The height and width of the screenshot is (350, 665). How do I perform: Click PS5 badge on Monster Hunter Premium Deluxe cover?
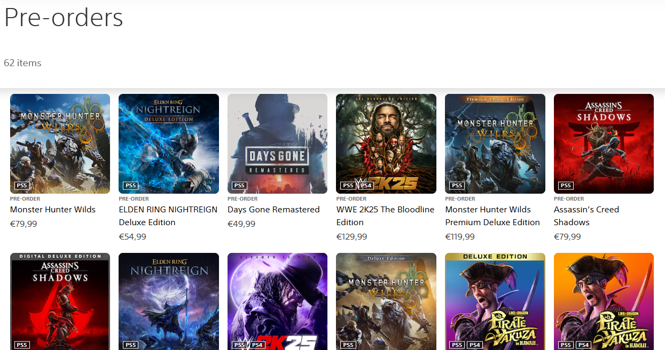tap(457, 186)
